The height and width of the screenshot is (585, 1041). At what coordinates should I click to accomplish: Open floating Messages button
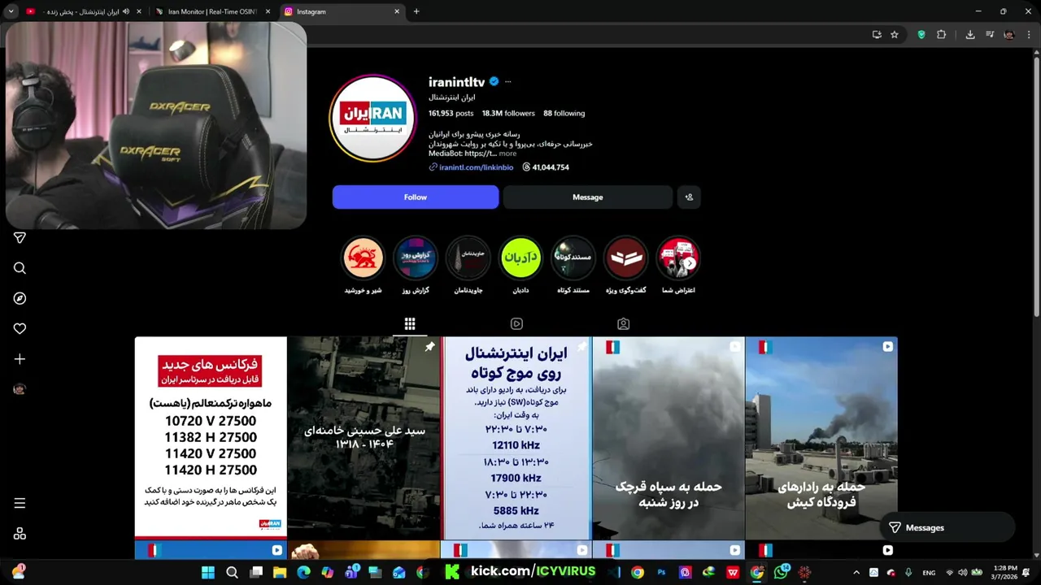[x=947, y=527]
